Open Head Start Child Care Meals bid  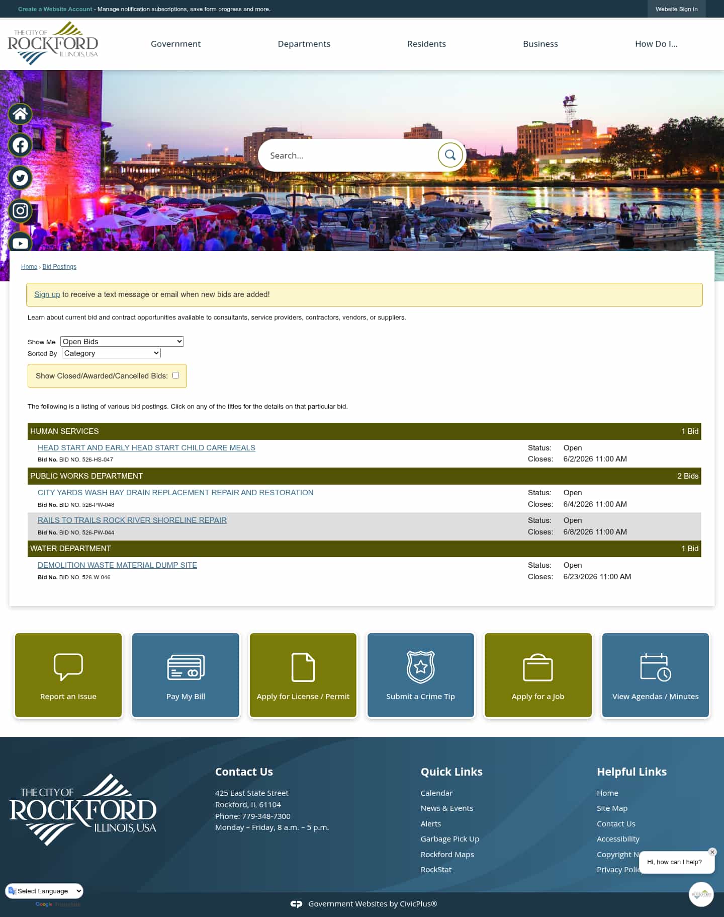click(146, 448)
